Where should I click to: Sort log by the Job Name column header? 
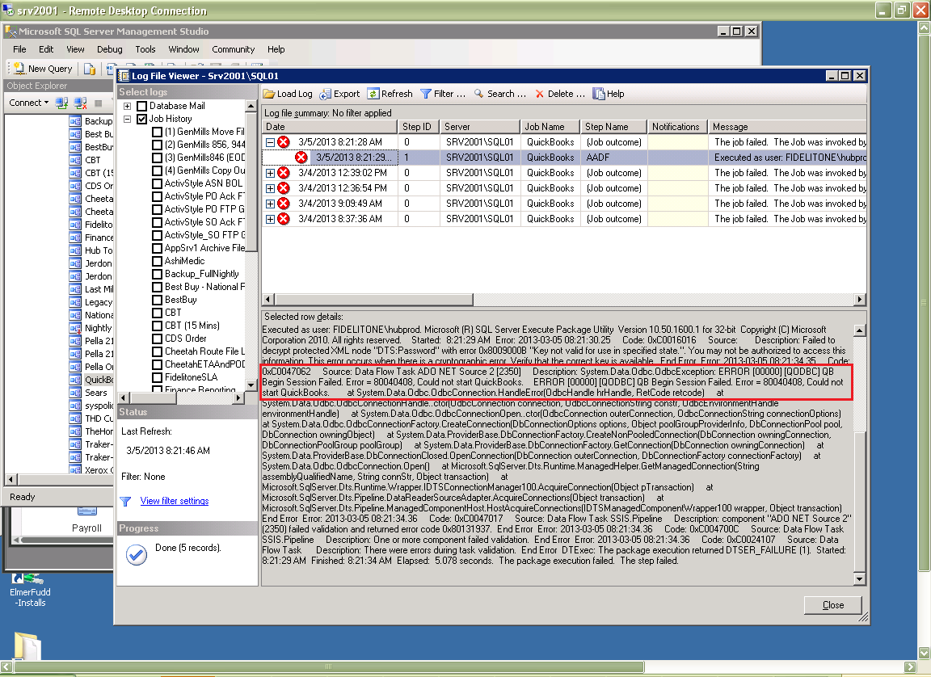pos(550,127)
